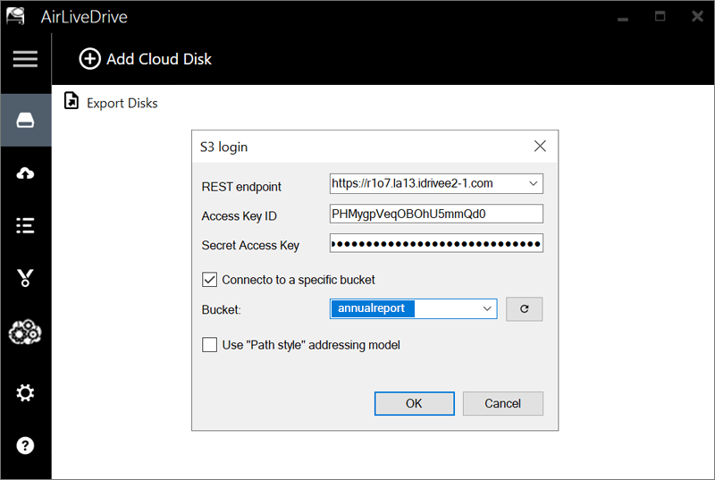
Task: Maximize the AirLiveDrive window
Action: click(660, 16)
